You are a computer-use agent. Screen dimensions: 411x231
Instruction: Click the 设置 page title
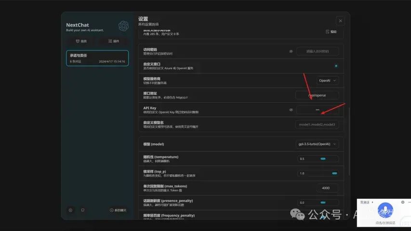pos(143,19)
